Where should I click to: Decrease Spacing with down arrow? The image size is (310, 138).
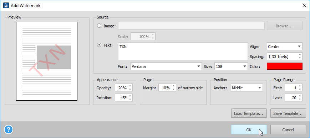pyautogui.click(x=300, y=58)
